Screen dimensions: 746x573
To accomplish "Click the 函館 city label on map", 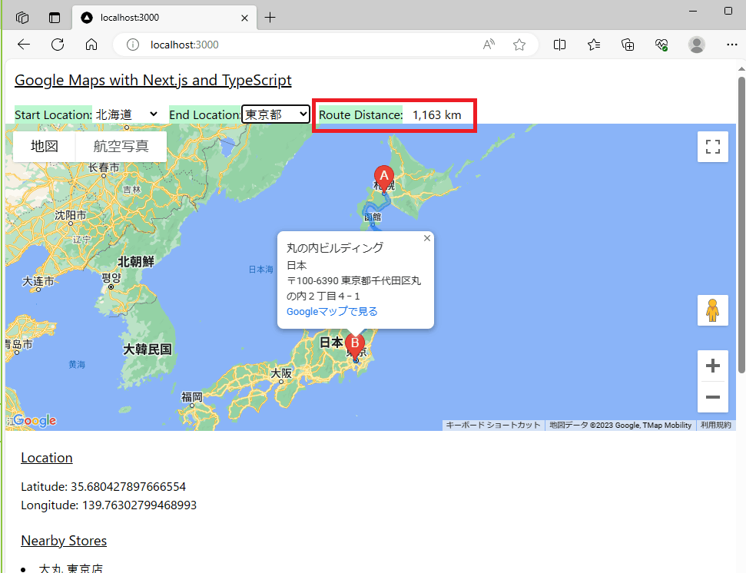I will pos(373,217).
